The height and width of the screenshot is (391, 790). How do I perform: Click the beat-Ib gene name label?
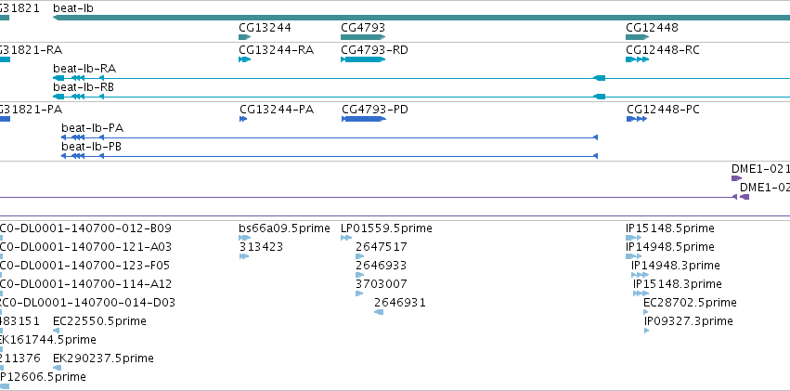coord(73,8)
